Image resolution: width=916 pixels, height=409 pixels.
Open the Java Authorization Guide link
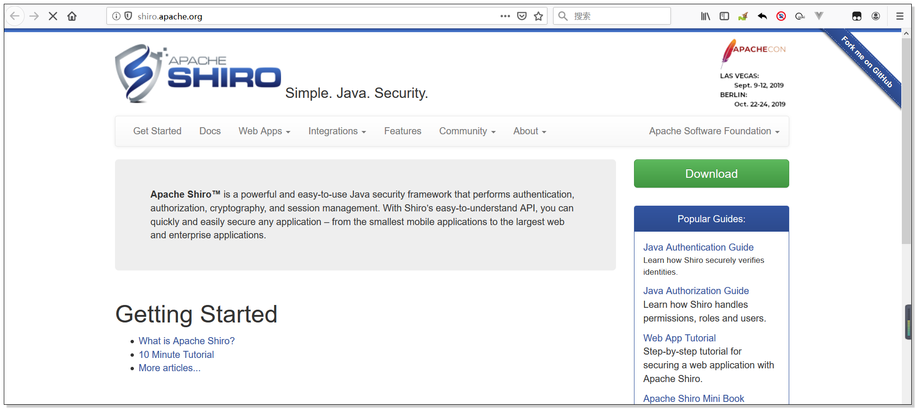pos(696,291)
